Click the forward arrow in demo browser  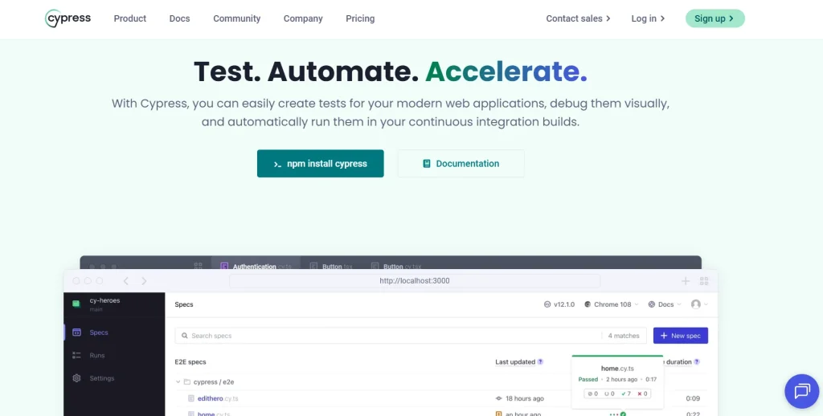coord(144,281)
